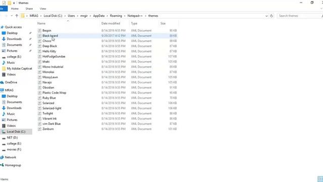The width and height of the screenshot is (323, 182).
Task: Select the Monokai file name
Action: pos(48,72)
